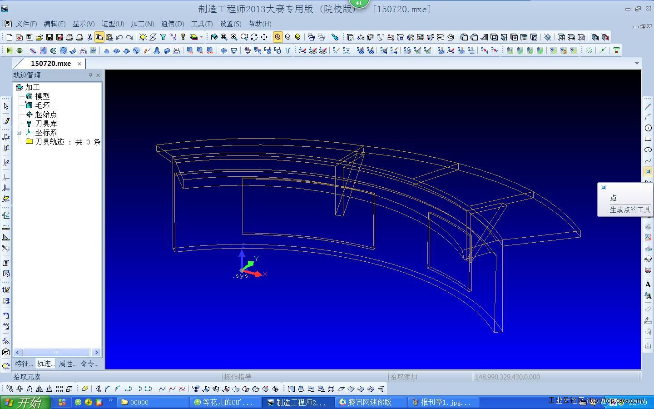Click the zoom-in magnifier icon
This screenshot has height=409, width=654.
tap(234, 37)
